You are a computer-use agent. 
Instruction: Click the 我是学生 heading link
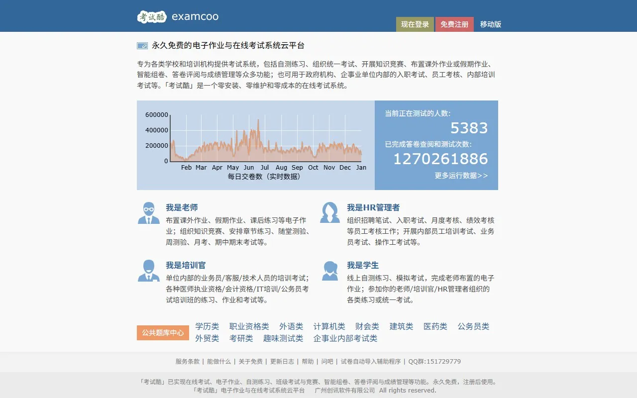(x=363, y=265)
